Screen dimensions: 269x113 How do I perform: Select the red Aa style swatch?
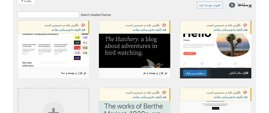[77, 48]
